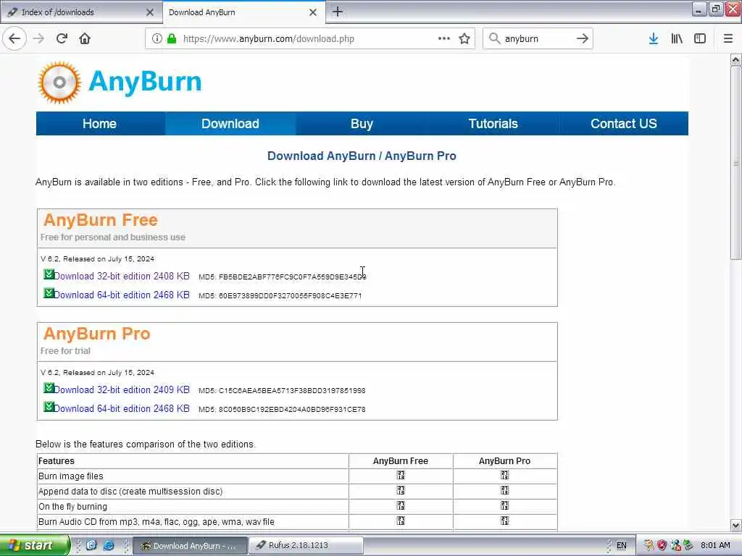The image size is (742, 556).
Task: Click the Download AnyBurn / AnyBurn Pro heading
Action: [362, 156]
